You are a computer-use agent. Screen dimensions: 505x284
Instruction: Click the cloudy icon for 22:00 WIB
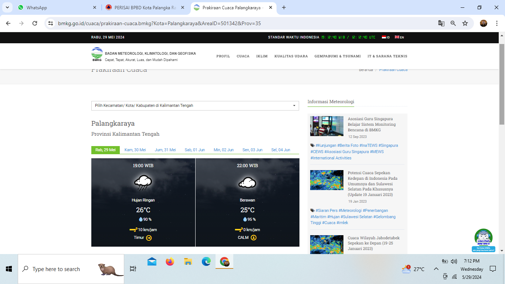247,182
